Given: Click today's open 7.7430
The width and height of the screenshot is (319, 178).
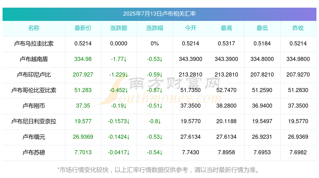Looking at the screenshot, I should (191, 152).
